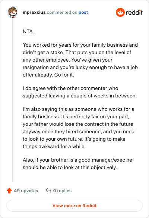Upvote the comment with the orange arrow
The width and height of the screenshot is (149, 218).
pos(9,191)
